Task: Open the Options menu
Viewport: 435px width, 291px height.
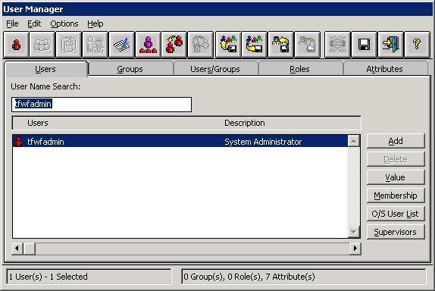Action: (x=64, y=23)
